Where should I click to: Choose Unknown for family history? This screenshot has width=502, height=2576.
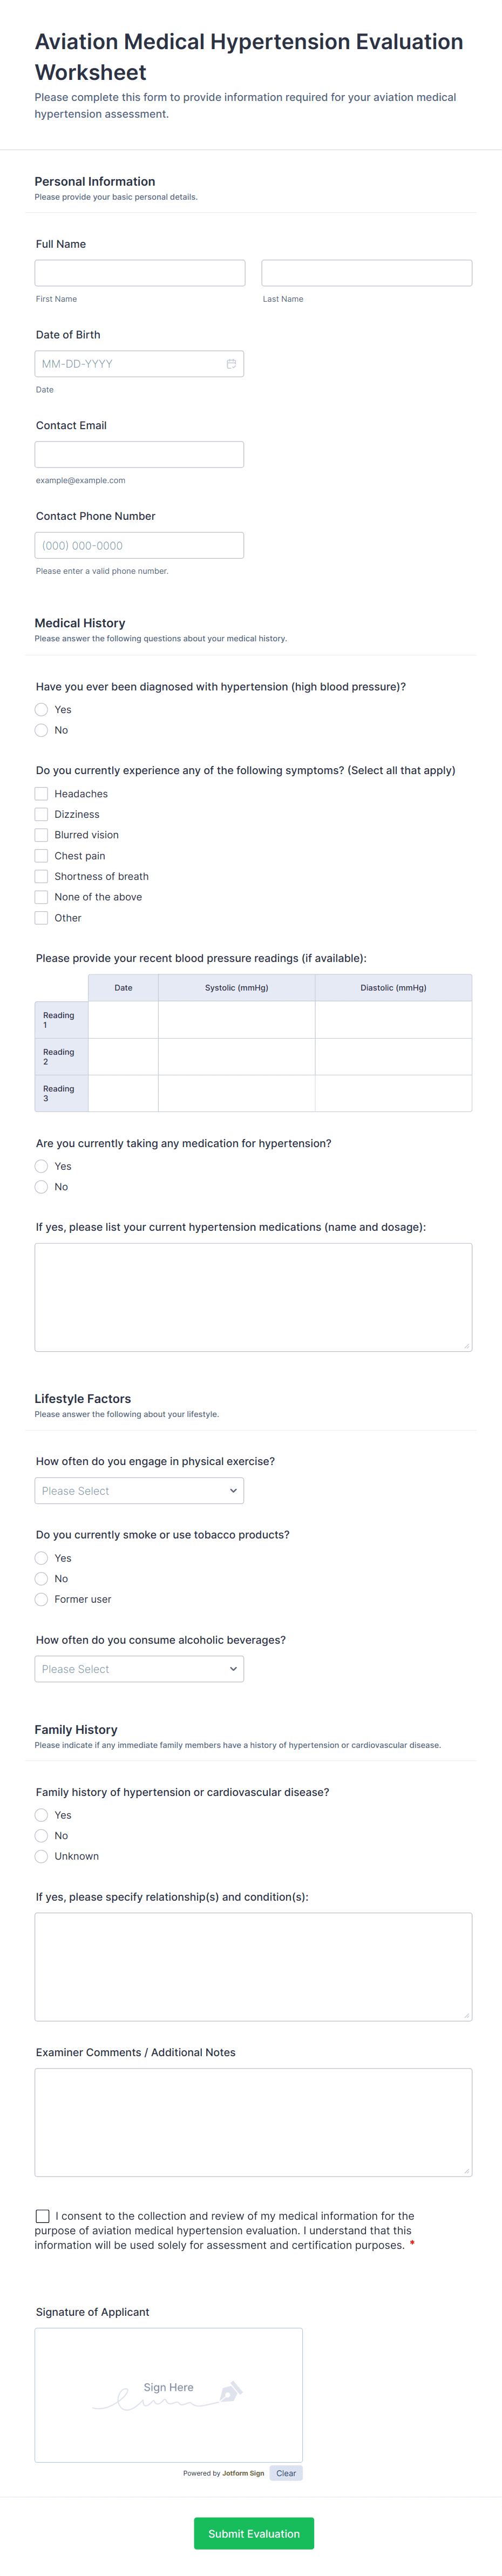click(x=42, y=1856)
